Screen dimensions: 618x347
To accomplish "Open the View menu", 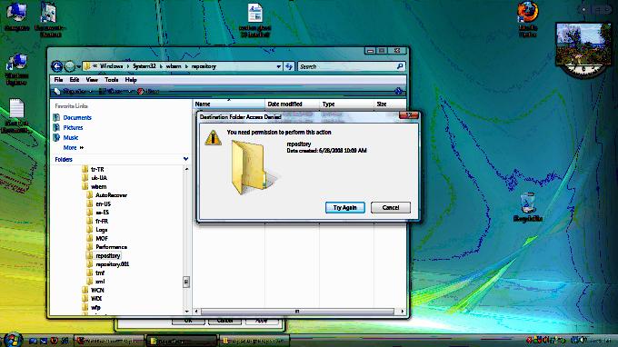I will pos(92,80).
